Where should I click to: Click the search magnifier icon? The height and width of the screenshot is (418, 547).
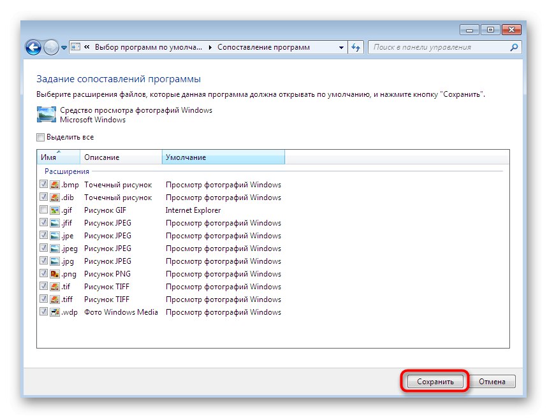[514, 47]
